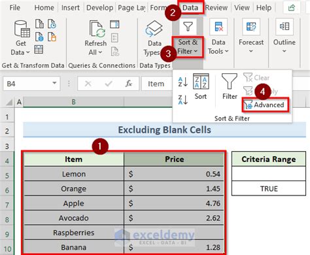The width and height of the screenshot is (310, 255).
Task: Switch to the Review tab
Action: [x=216, y=8]
